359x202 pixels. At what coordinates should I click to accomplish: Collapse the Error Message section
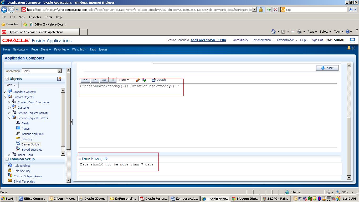pos(80,159)
